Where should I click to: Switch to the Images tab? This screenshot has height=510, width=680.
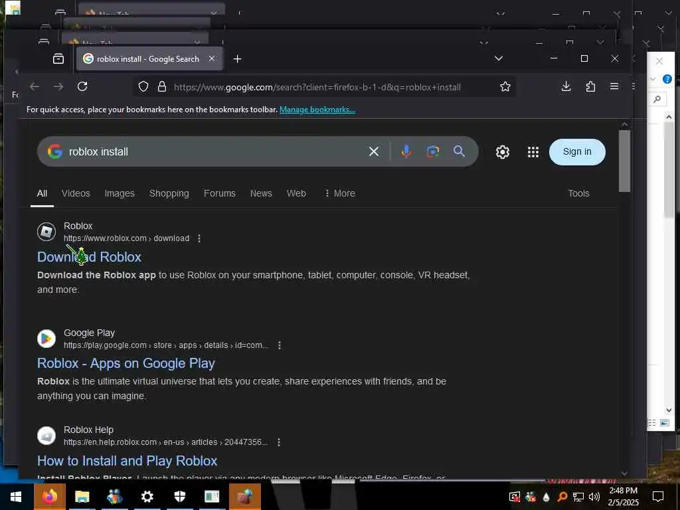pyautogui.click(x=120, y=193)
